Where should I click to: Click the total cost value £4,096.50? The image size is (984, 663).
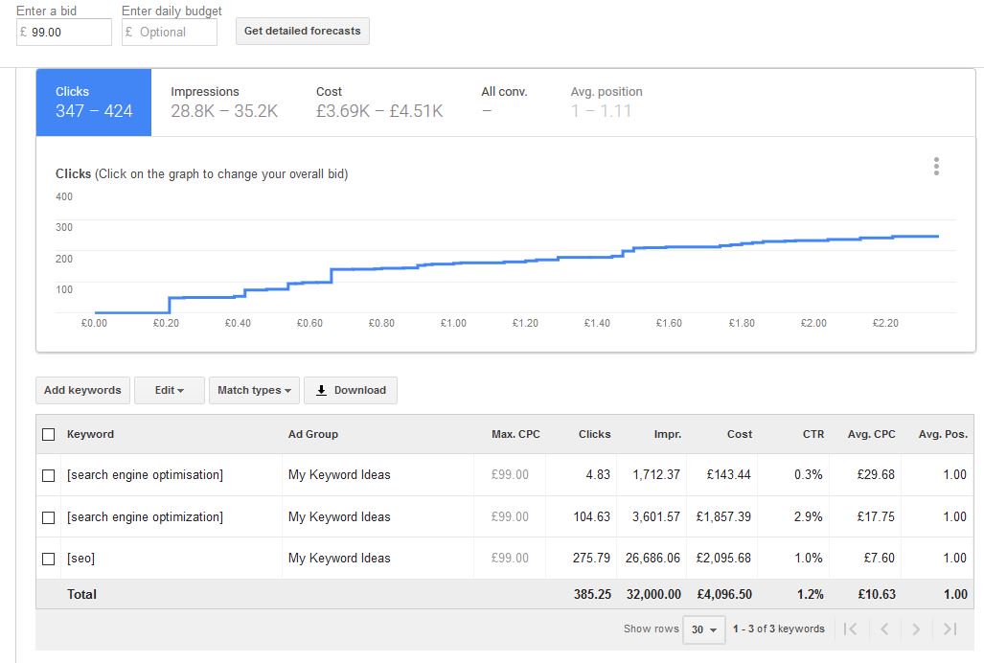[x=724, y=594]
